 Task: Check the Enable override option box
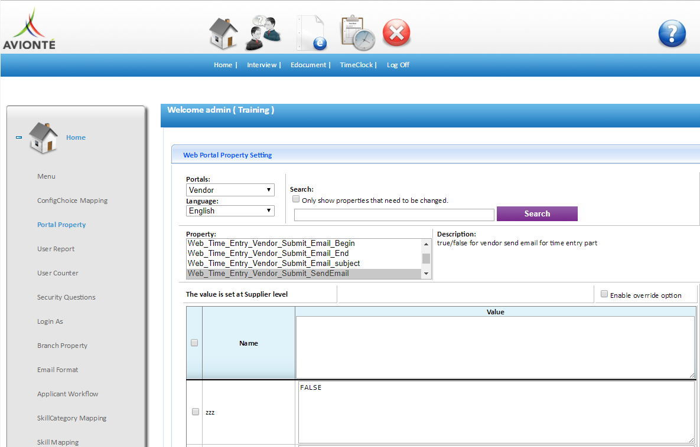pos(604,294)
